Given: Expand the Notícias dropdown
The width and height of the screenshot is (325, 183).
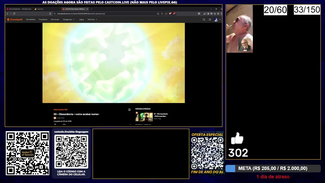Looking at the screenshot, I should pos(92,20).
